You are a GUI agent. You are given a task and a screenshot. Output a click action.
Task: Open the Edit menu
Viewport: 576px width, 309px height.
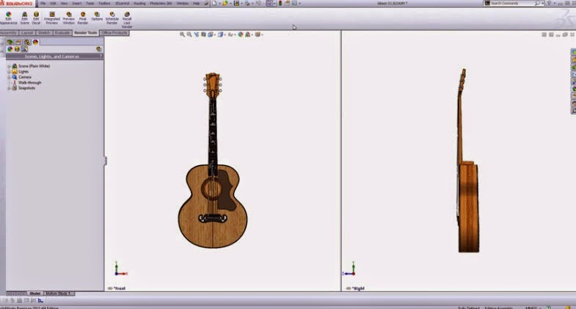coord(54,4)
